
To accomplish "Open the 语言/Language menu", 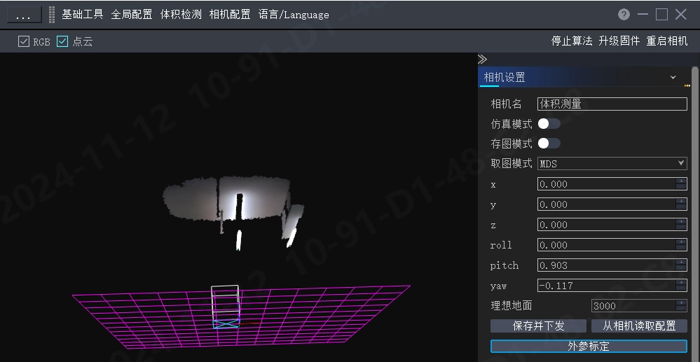I will coord(294,15).
